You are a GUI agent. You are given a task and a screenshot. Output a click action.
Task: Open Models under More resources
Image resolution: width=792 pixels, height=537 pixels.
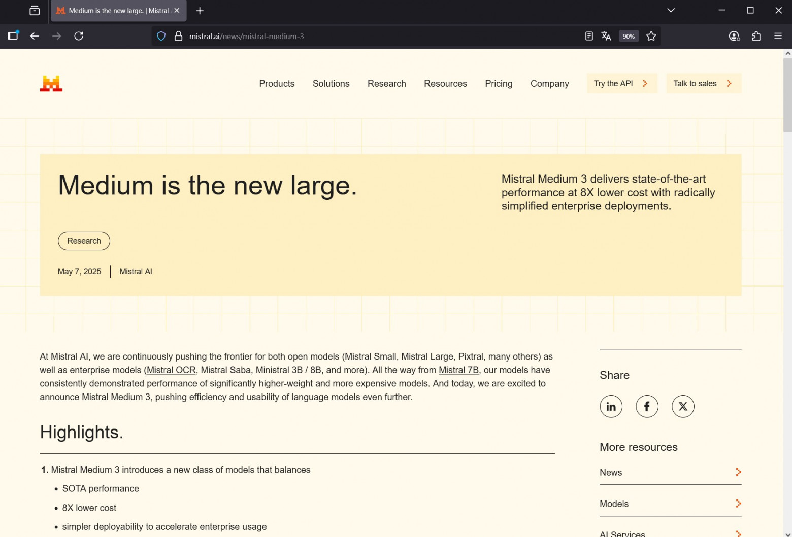tap(670, 504)
